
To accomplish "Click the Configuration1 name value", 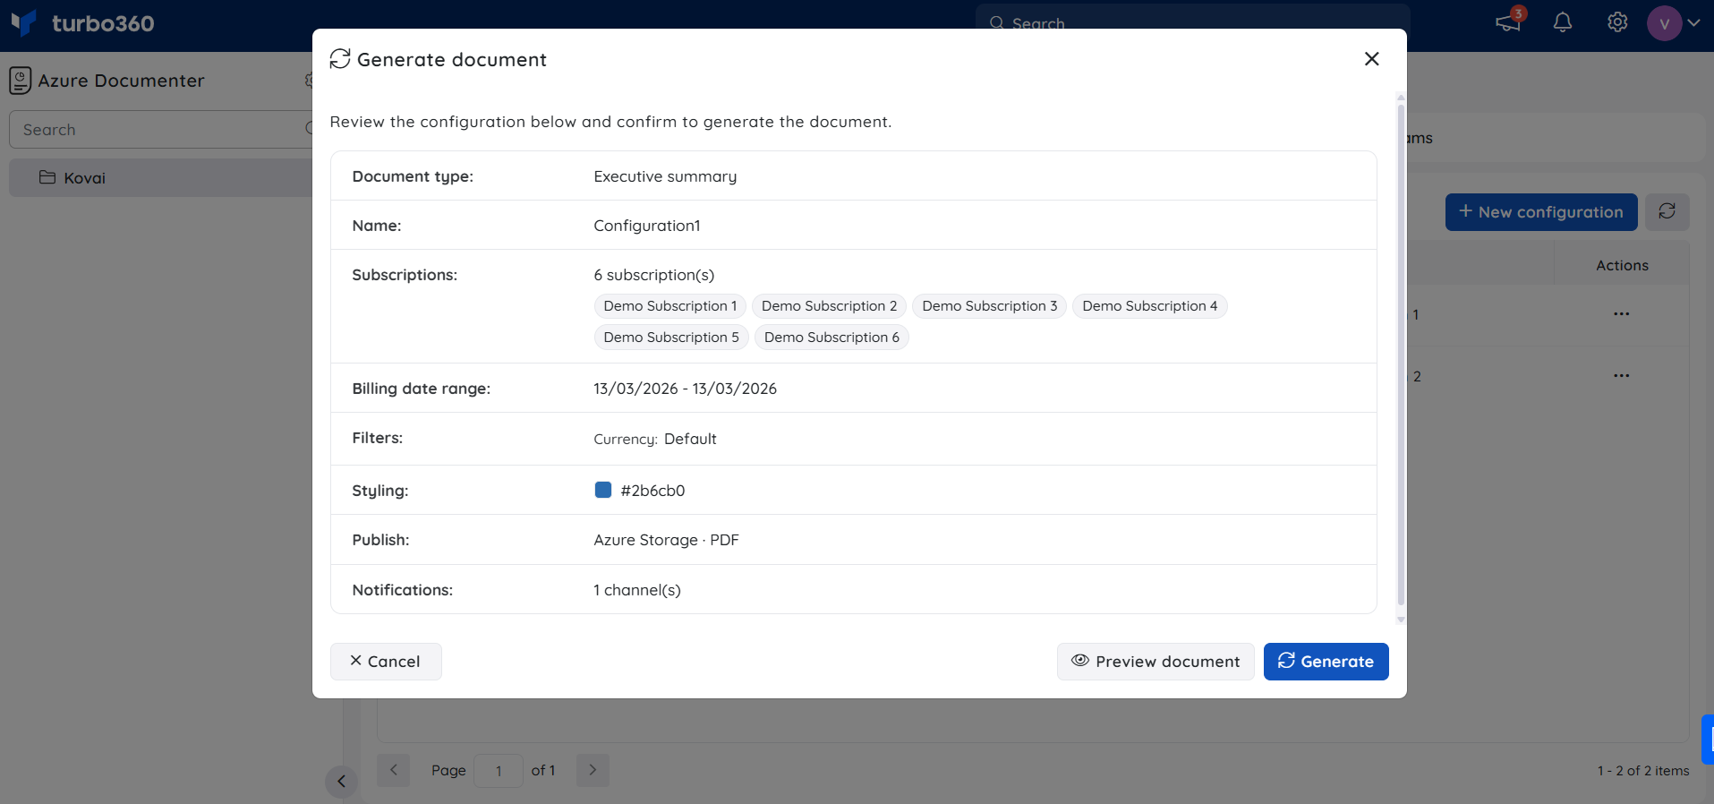I will click(x=647, y=226).
